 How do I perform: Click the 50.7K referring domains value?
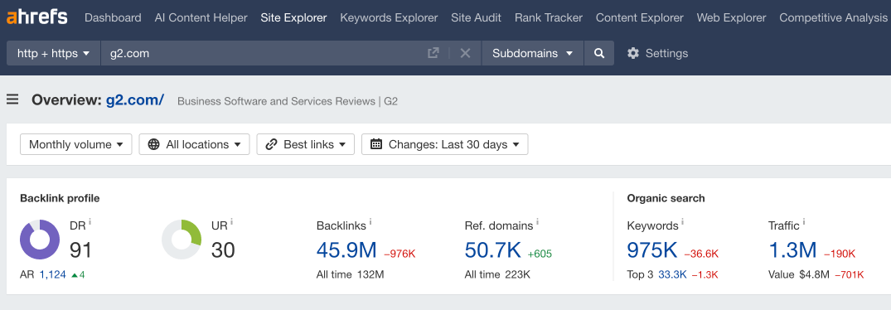[x=492, y=249]
